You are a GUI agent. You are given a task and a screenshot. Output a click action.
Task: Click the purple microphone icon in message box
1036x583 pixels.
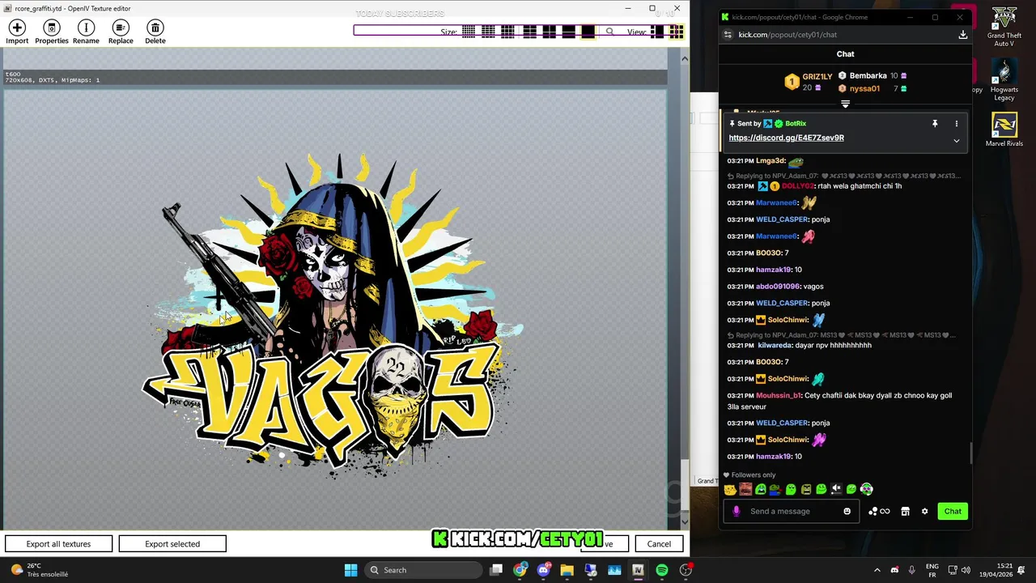[736, 511]
